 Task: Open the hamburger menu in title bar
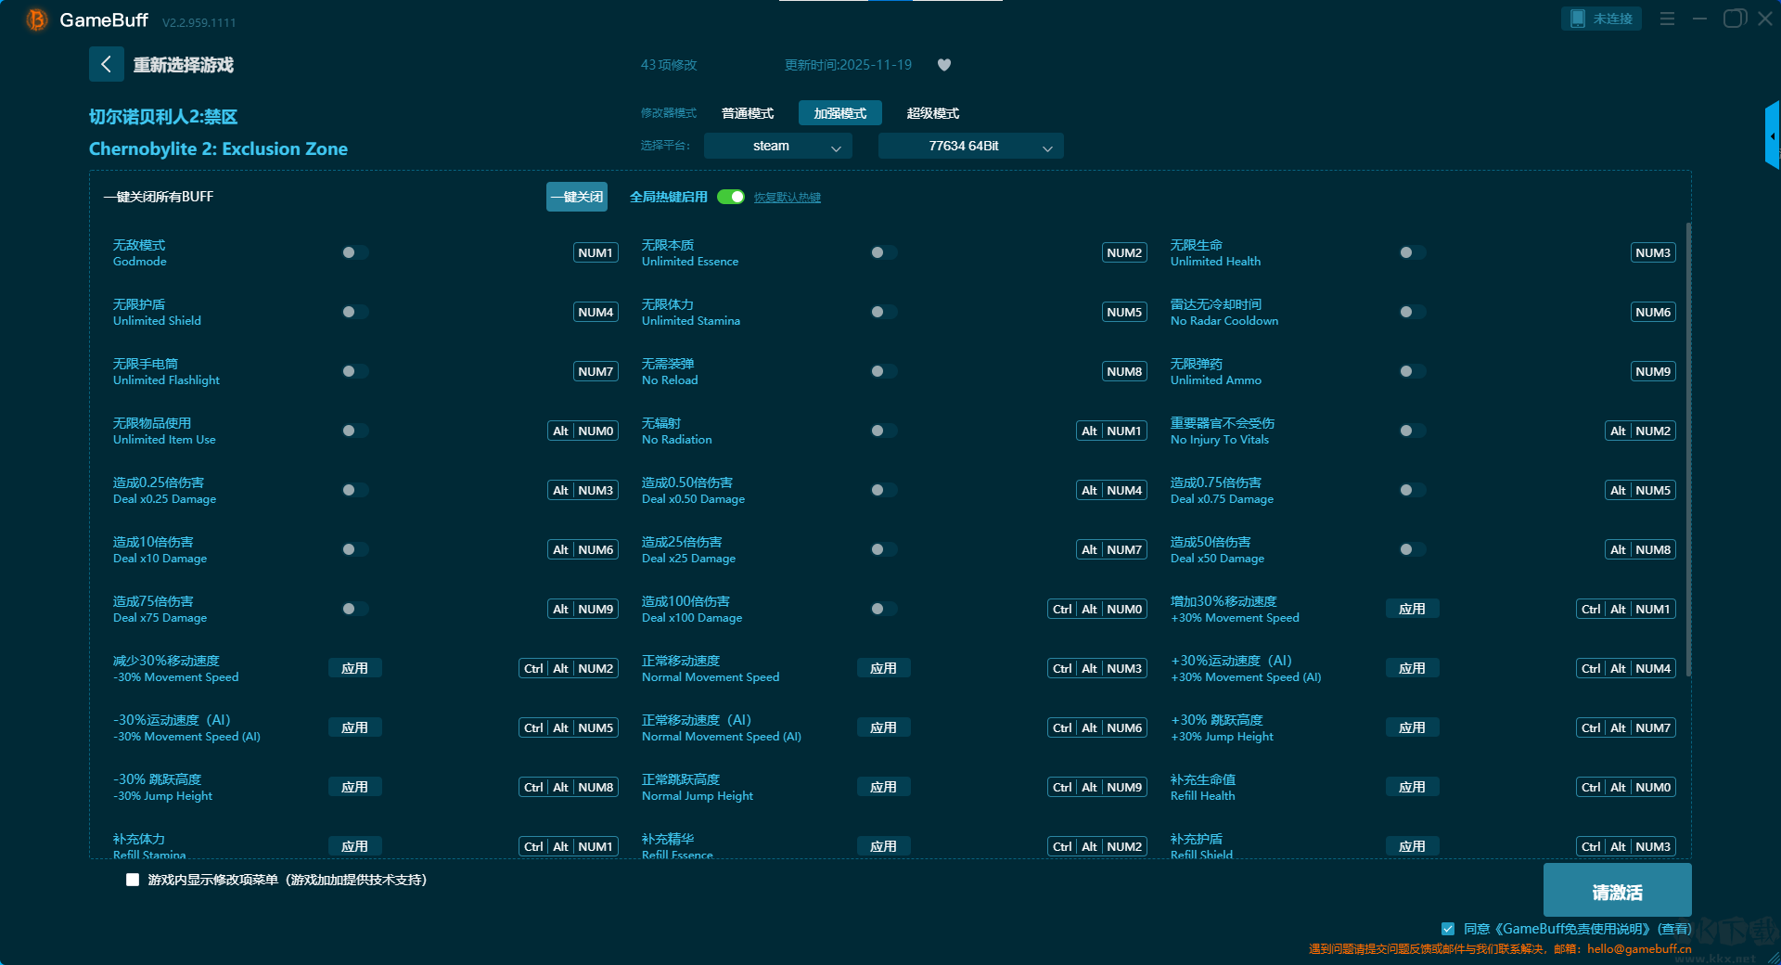pos(1667,19)
